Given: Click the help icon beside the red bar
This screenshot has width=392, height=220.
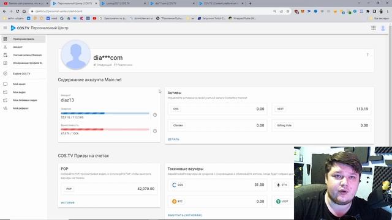Looking at the screenshot, I should [155, 131].
